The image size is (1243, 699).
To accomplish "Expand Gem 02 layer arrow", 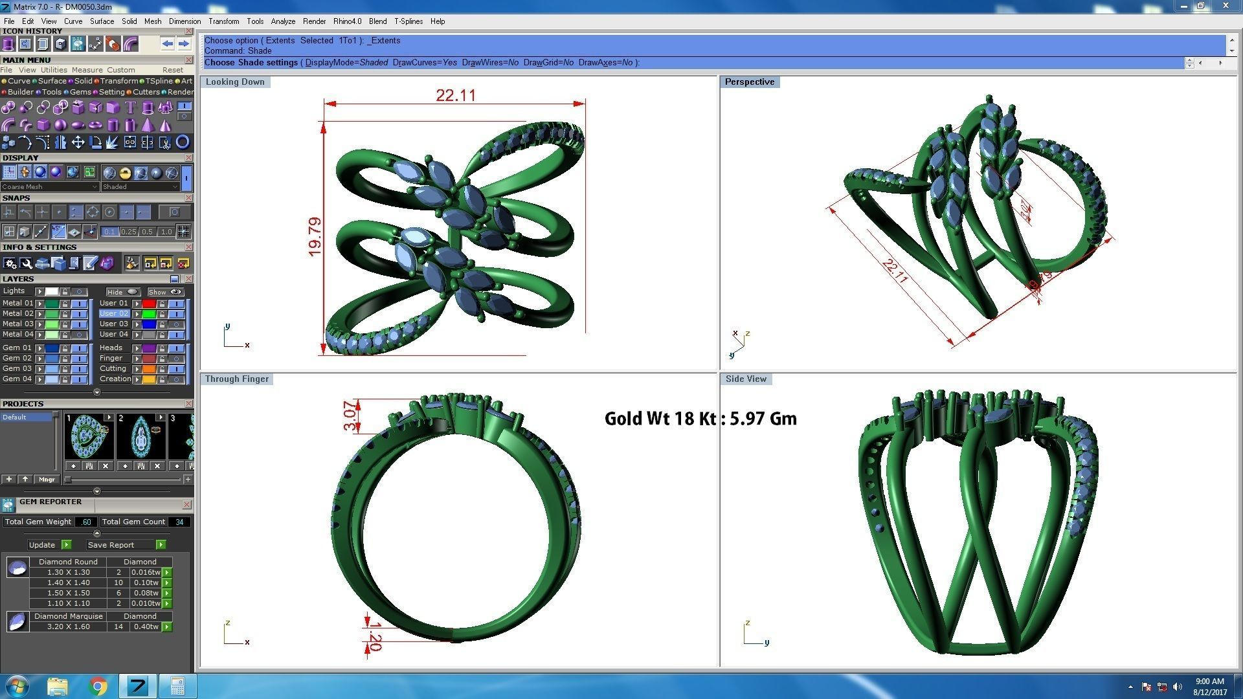I will point(39,359).
